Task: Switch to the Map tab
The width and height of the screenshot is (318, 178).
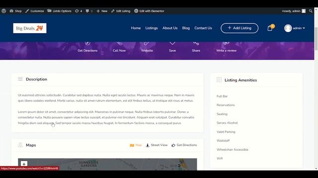Action: click(x=136, y=145)
